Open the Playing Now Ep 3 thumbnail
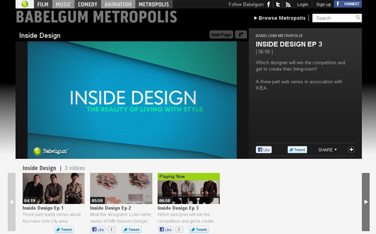Screen dimensions: 376x234 [x=189, y=188]
